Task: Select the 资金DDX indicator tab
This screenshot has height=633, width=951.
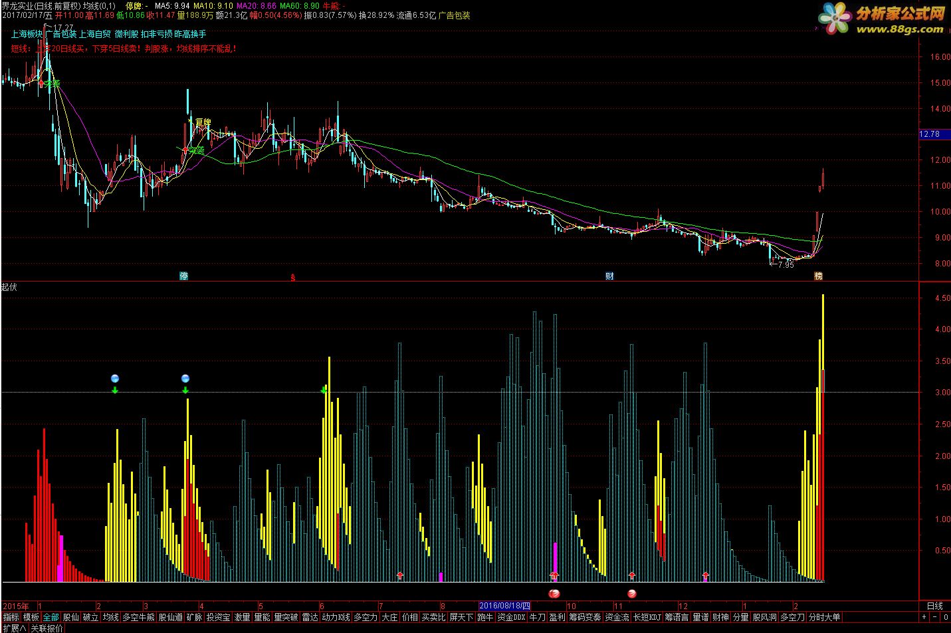Action: [512, 617]
